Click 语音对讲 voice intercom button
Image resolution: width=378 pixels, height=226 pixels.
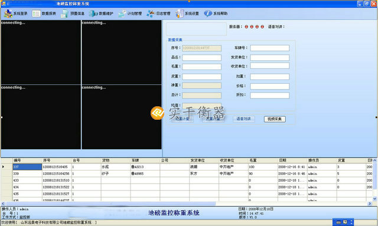243,119
